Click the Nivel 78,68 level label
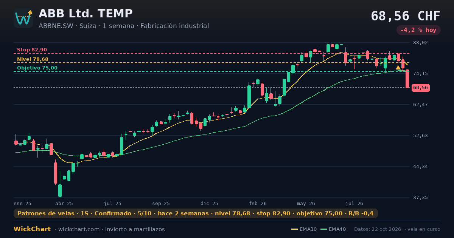454x238 pixels. (x=33, y=59)
